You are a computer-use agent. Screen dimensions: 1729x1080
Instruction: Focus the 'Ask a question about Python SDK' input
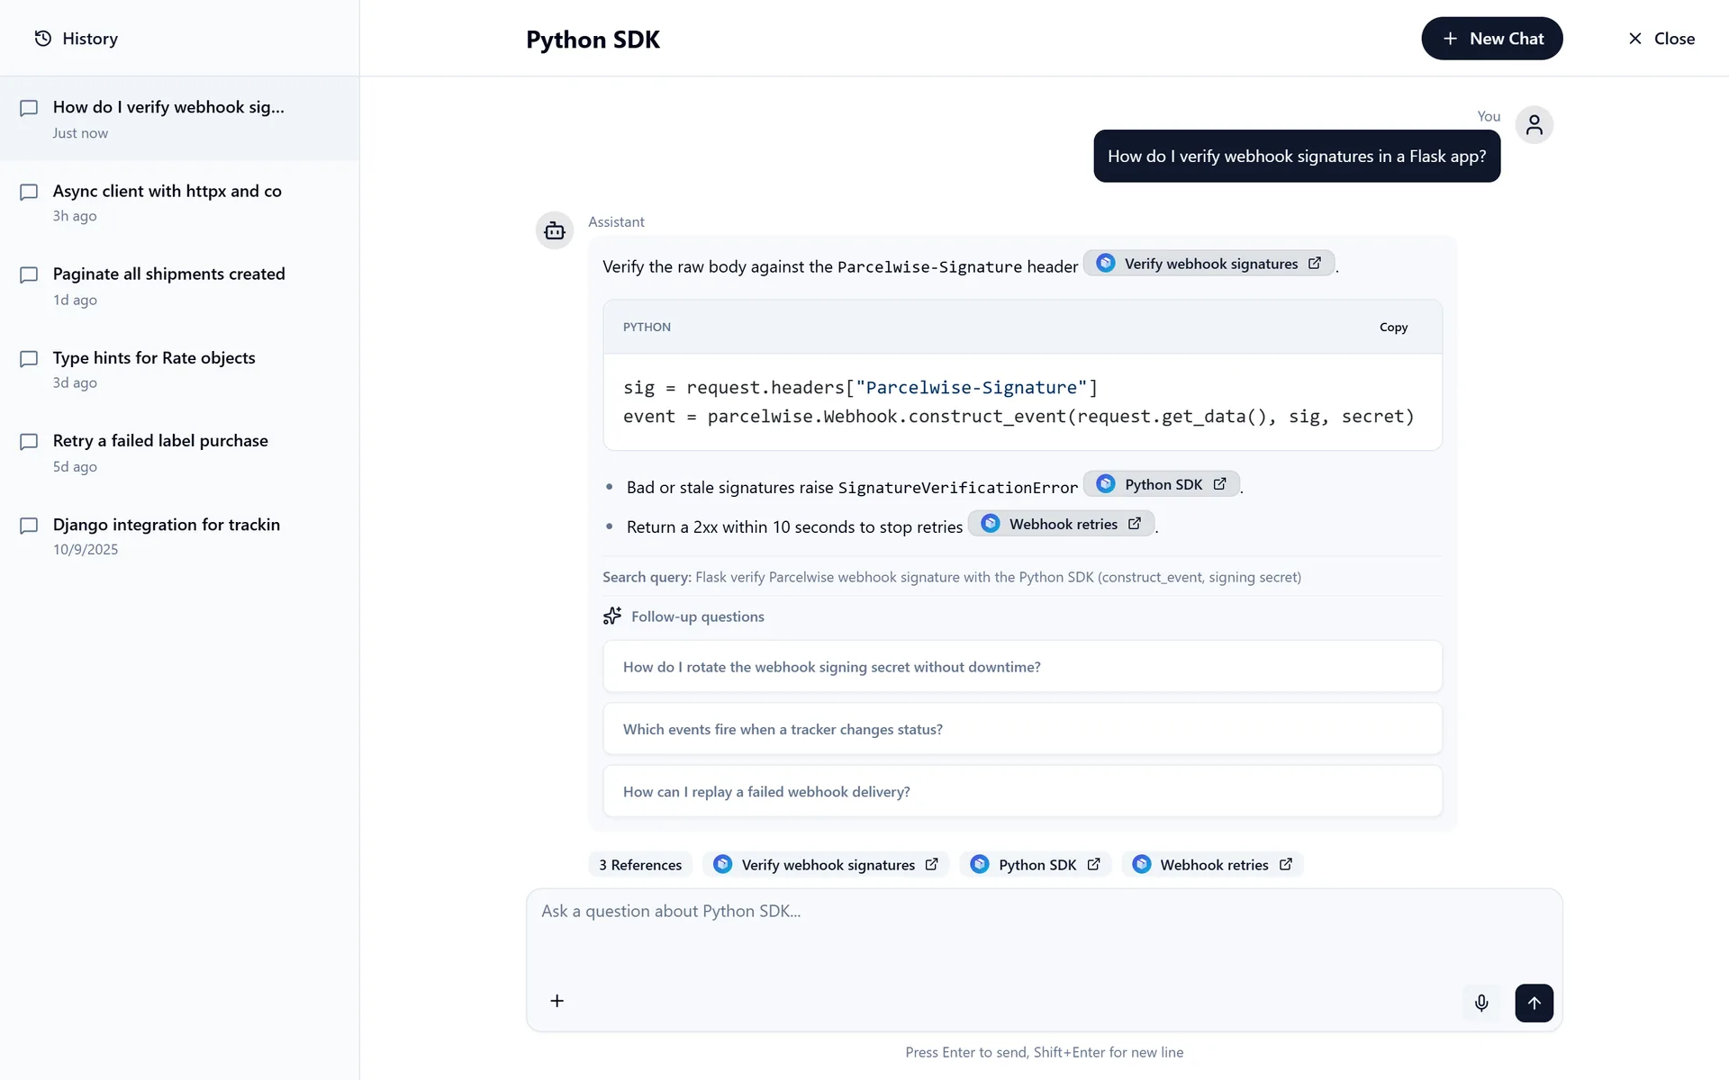tap(1044, 931)
